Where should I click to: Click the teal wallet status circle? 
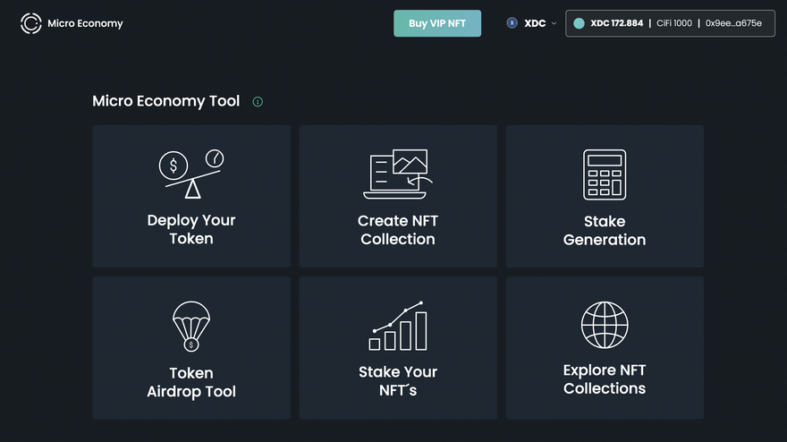[579, 23]
